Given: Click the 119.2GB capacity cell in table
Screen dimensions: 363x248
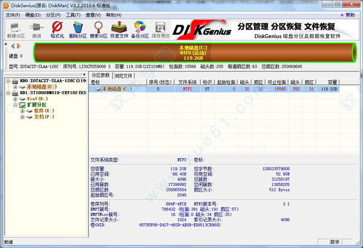Looking at the screenshot, I should click(x=329, y=89).
